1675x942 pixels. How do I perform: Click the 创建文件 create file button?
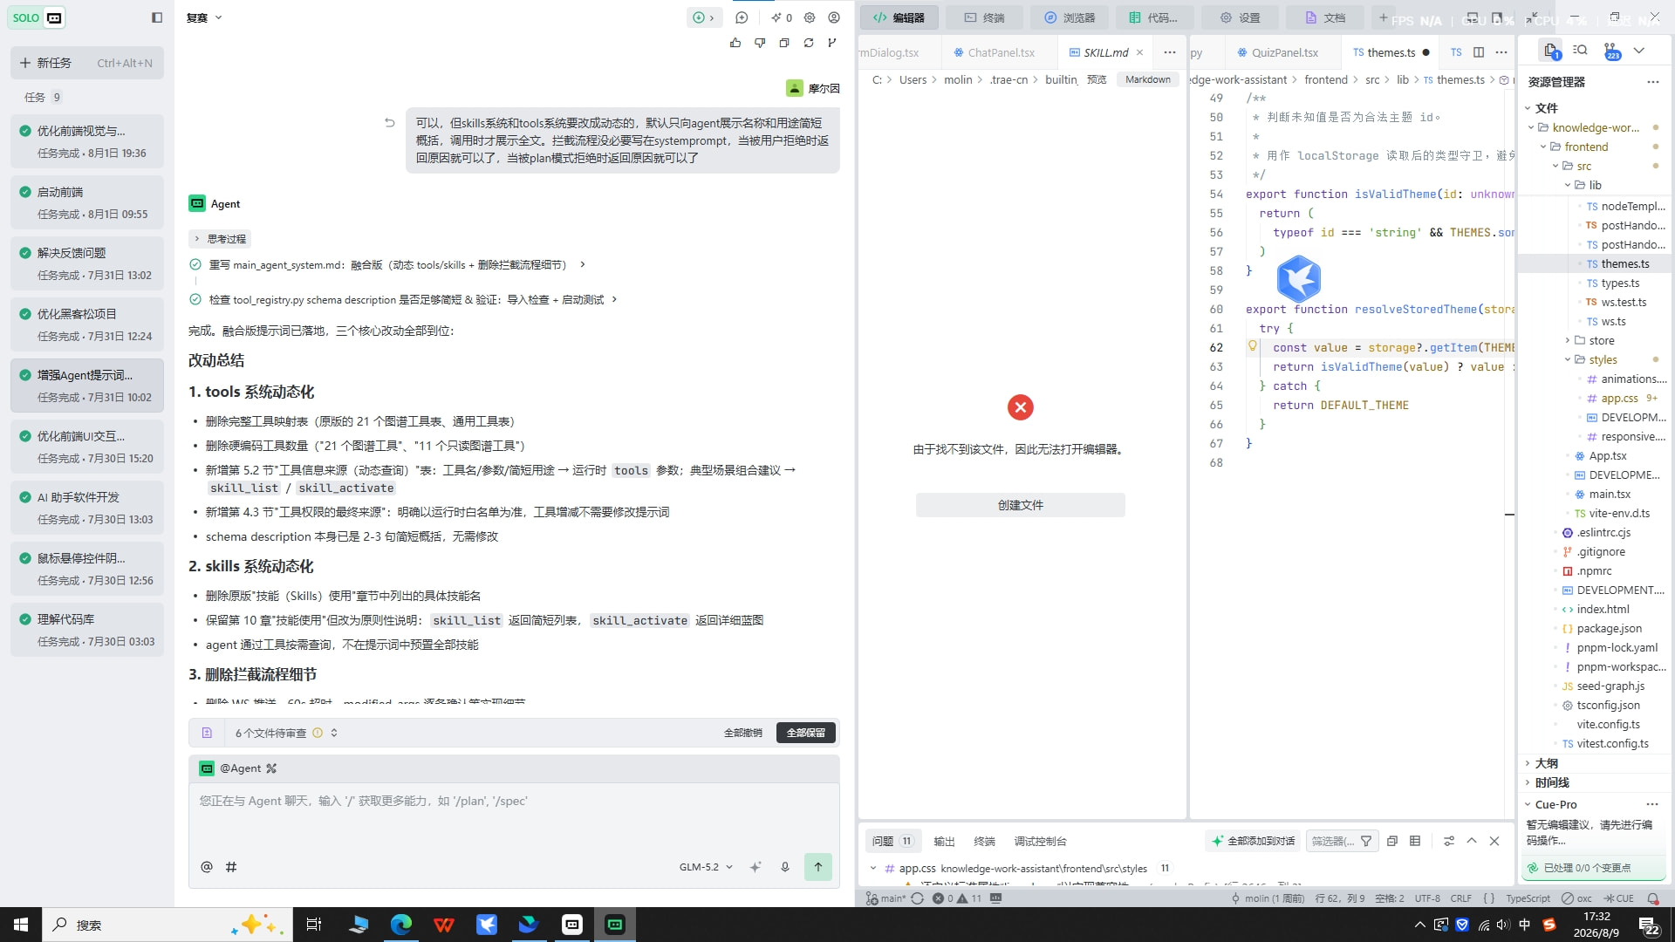tap(1021, 505)
